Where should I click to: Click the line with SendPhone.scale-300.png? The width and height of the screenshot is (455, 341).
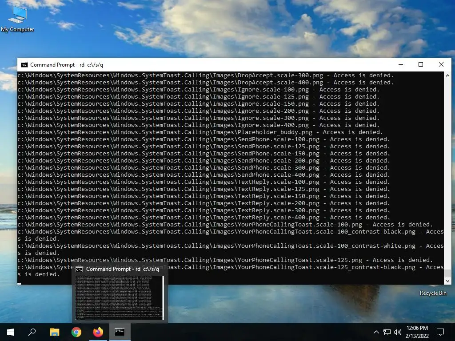(204, 167)
